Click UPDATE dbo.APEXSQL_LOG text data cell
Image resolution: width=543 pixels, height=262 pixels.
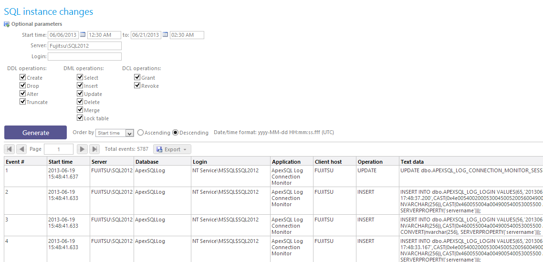point(471,177)
